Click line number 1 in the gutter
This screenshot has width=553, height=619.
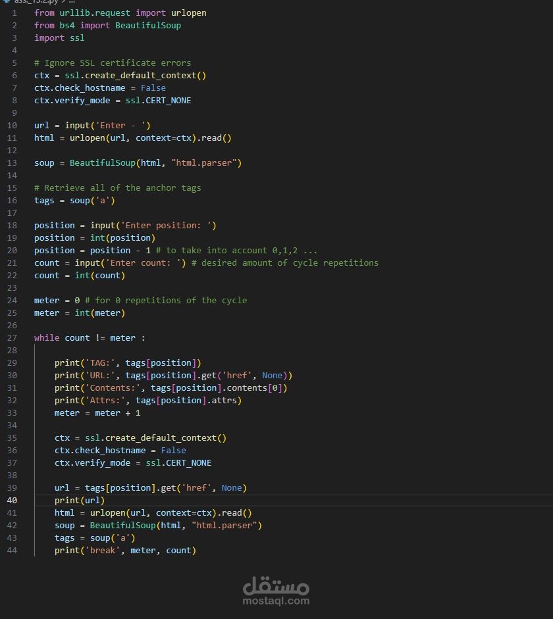14,13
